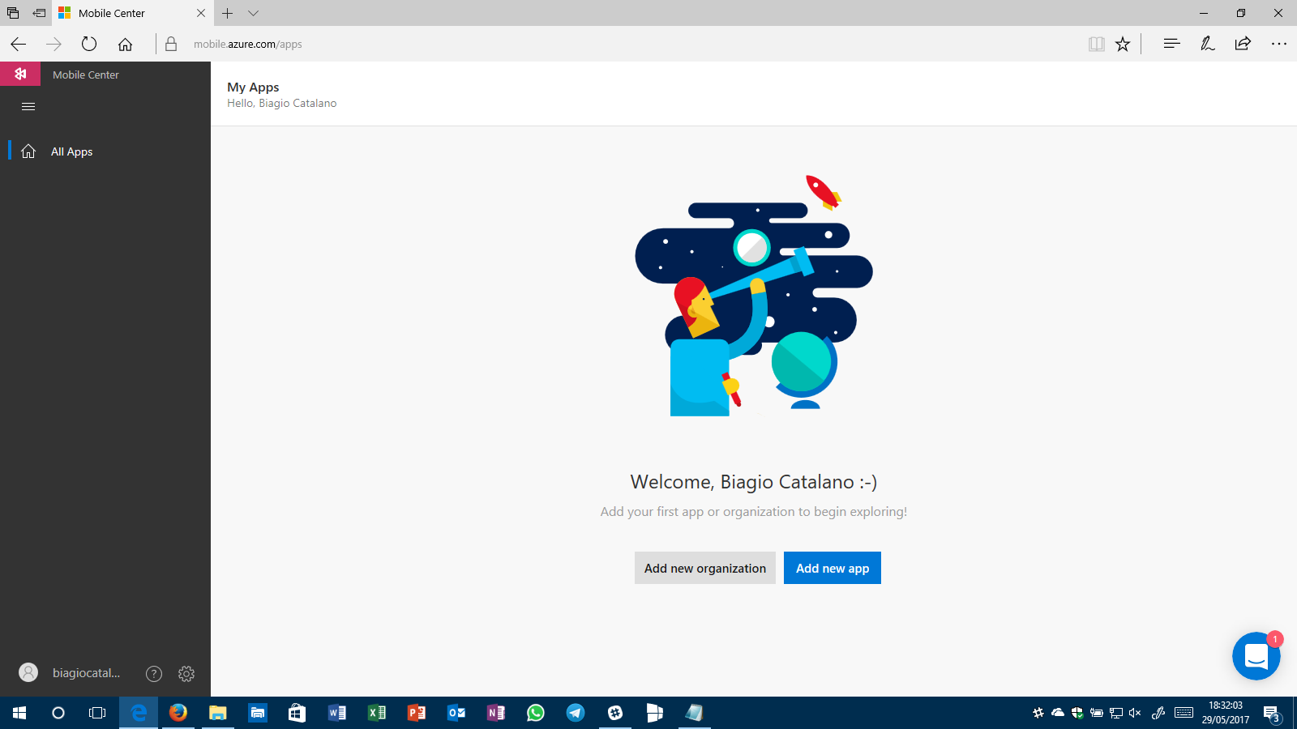Viewport: 1297px width, 729px height.
Task: Open the settings gear in the sidebar
Action: point(186,673)
